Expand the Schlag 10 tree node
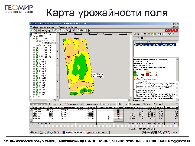Image resolution: width=195 pixels, height=146 pixels. pyautogui.click(x=34, y=69)
